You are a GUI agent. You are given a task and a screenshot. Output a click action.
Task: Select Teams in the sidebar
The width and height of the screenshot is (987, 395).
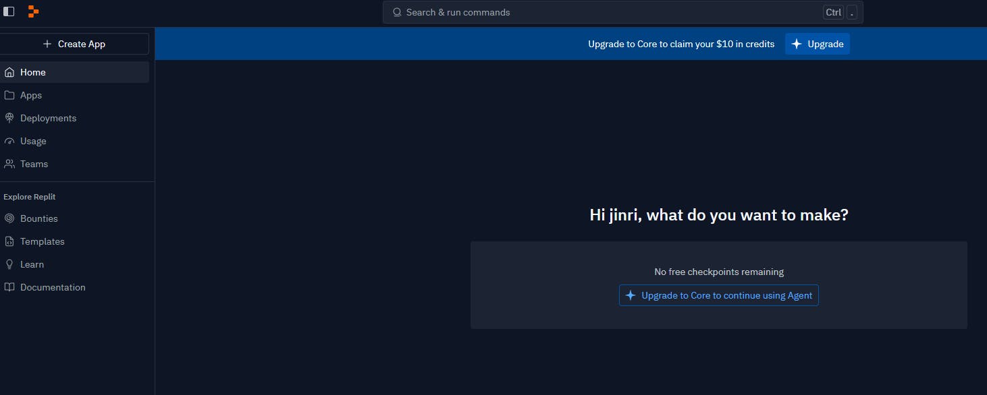point(74,164)
